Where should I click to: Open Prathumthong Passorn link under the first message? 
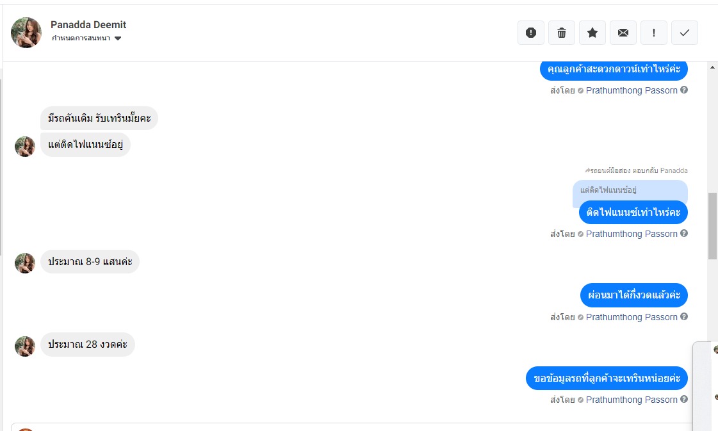[x=632, y=90]
